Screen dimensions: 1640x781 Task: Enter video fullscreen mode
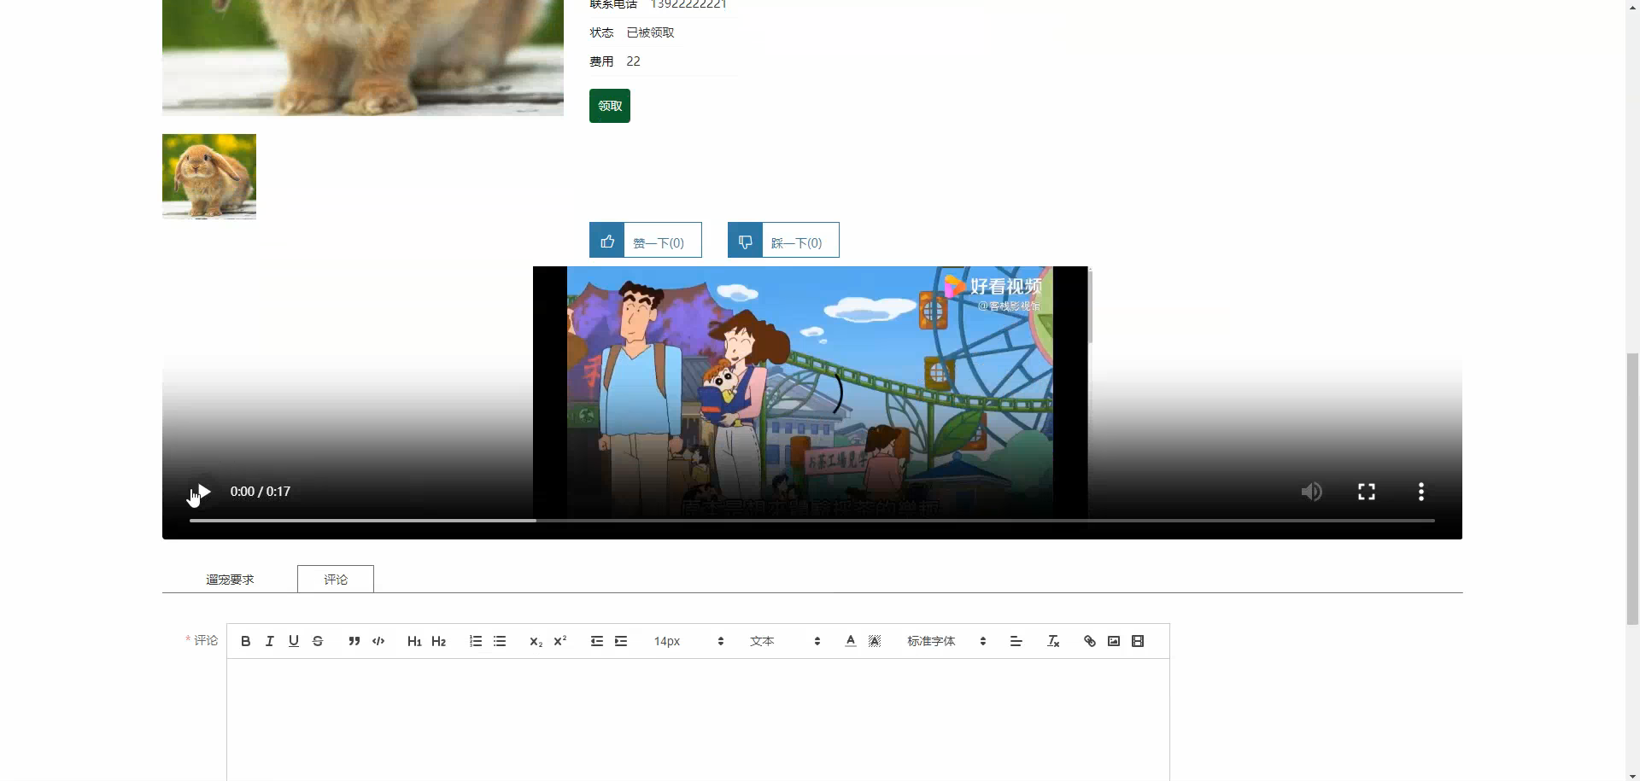pyautogui.click(x=1367, y=492)
